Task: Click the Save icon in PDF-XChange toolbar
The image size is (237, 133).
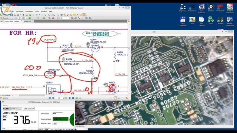Action: pyautogui.click(x=11, y=15)
